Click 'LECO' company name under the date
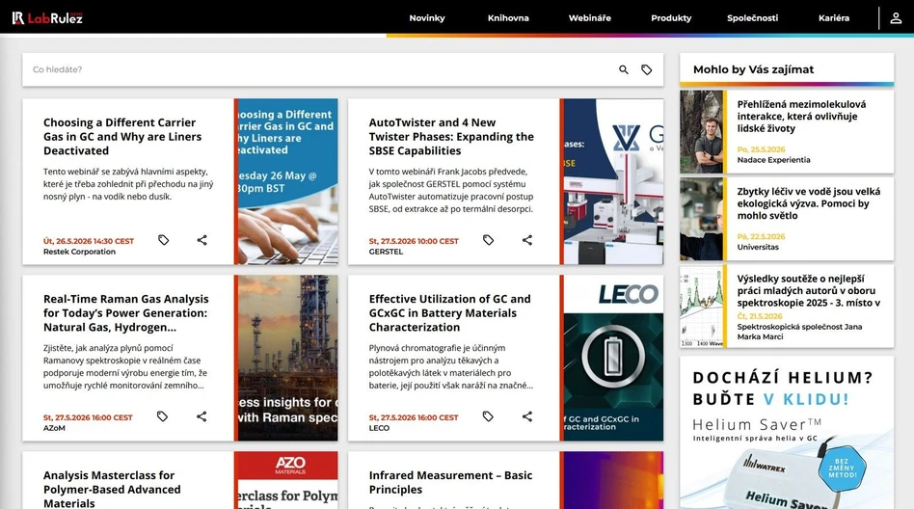Image resolution: width=914 pixels, height=509 pixels. [x=379, y=428]
